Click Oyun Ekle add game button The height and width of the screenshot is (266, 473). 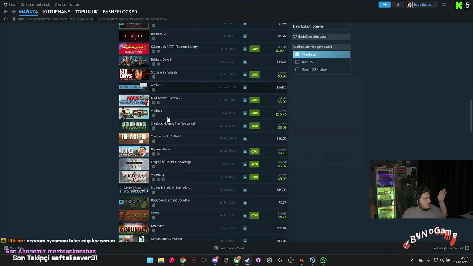pos(14,248)
